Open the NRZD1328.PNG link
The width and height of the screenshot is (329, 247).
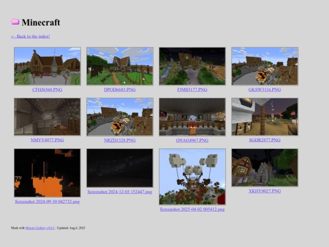pyautogui.click(x=120, y=140)
